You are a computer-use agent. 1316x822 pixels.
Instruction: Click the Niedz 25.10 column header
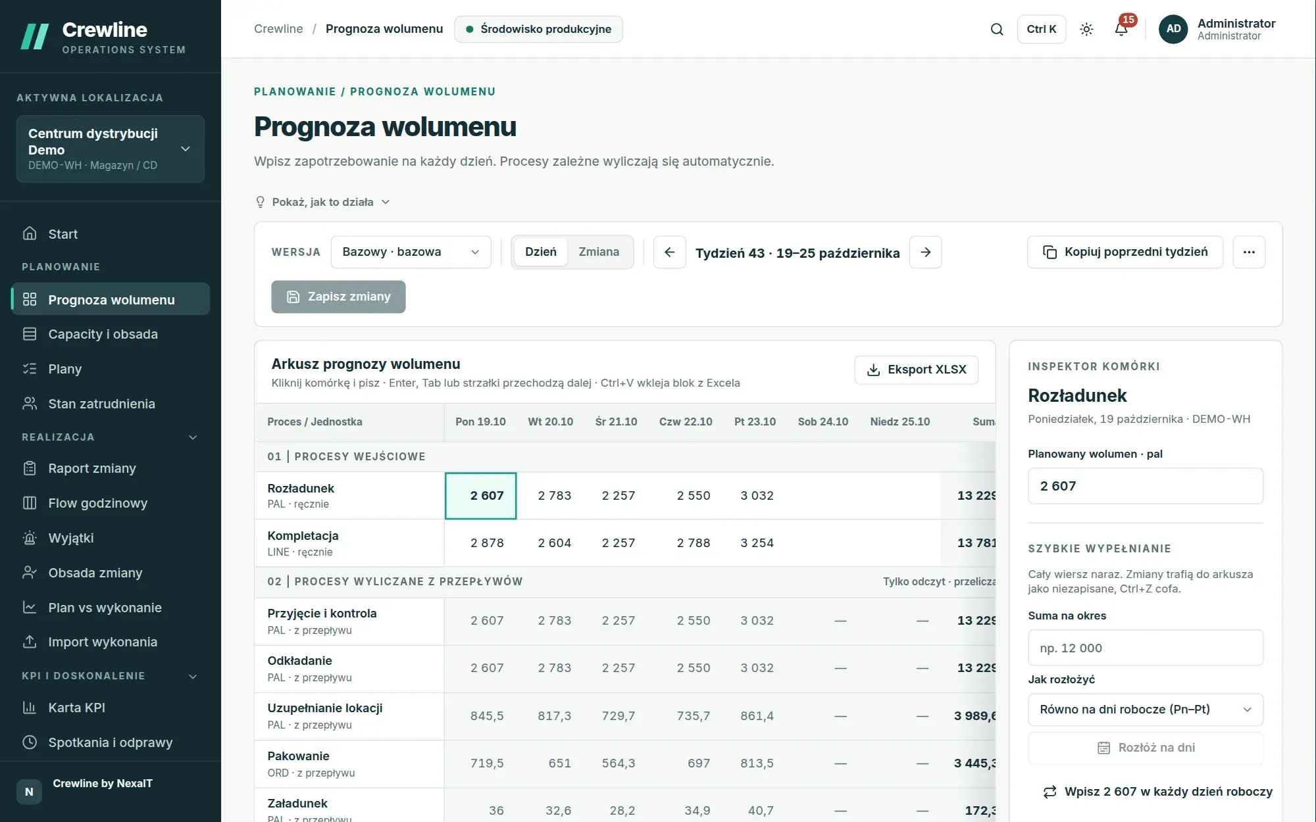900,422
